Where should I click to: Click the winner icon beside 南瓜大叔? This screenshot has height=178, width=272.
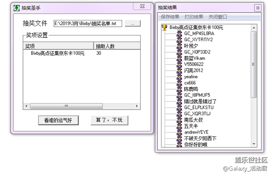coord(179,120)
